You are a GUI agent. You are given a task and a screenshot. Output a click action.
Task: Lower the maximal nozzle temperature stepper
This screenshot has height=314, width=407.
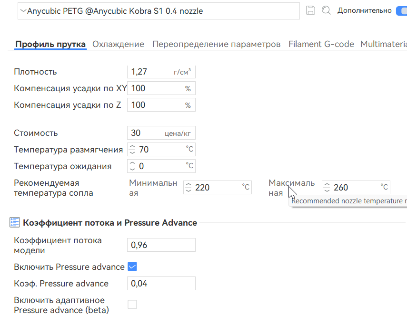click(327, 190)
